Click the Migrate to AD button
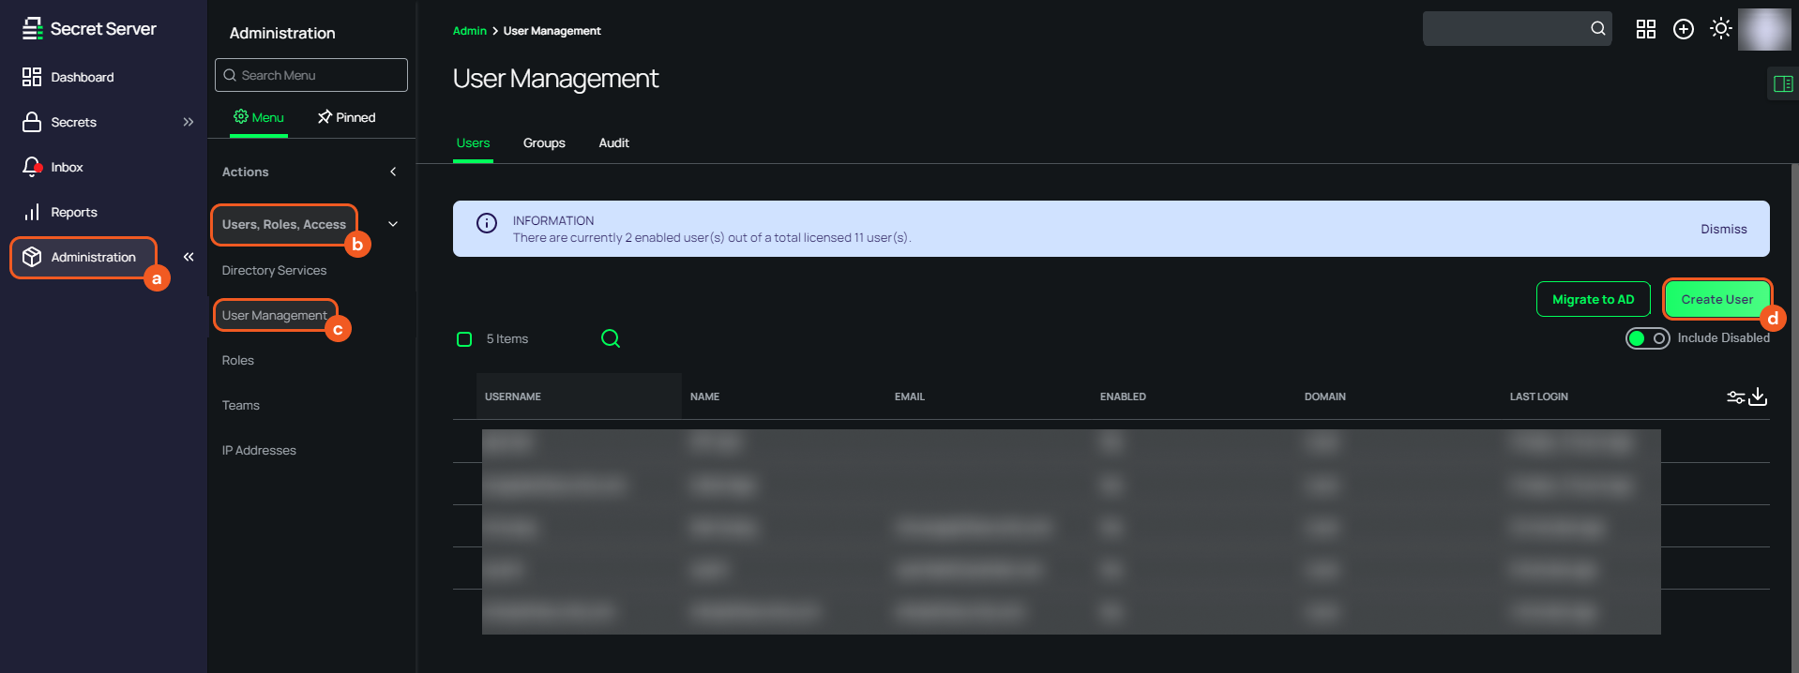 pyautogui.click(x=1593, y=299)
